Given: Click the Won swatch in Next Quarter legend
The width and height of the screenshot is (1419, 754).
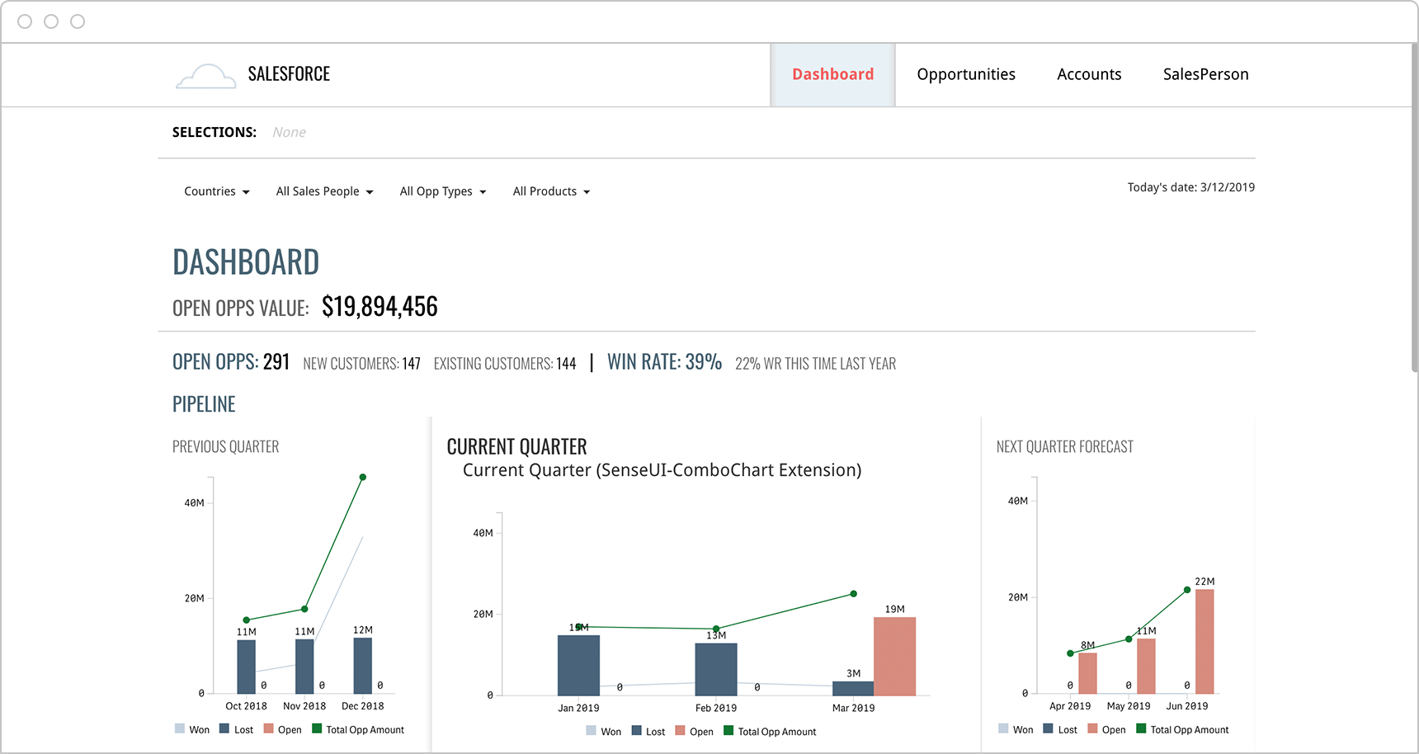Looking at the screenshot, I should tap(1003, 728).
